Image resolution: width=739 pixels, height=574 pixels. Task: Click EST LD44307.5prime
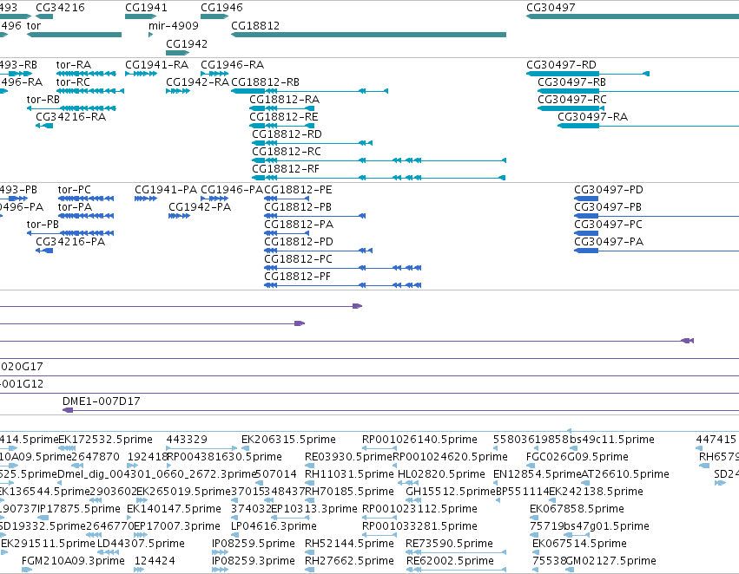pyautogui.click(x=141, y=544)
